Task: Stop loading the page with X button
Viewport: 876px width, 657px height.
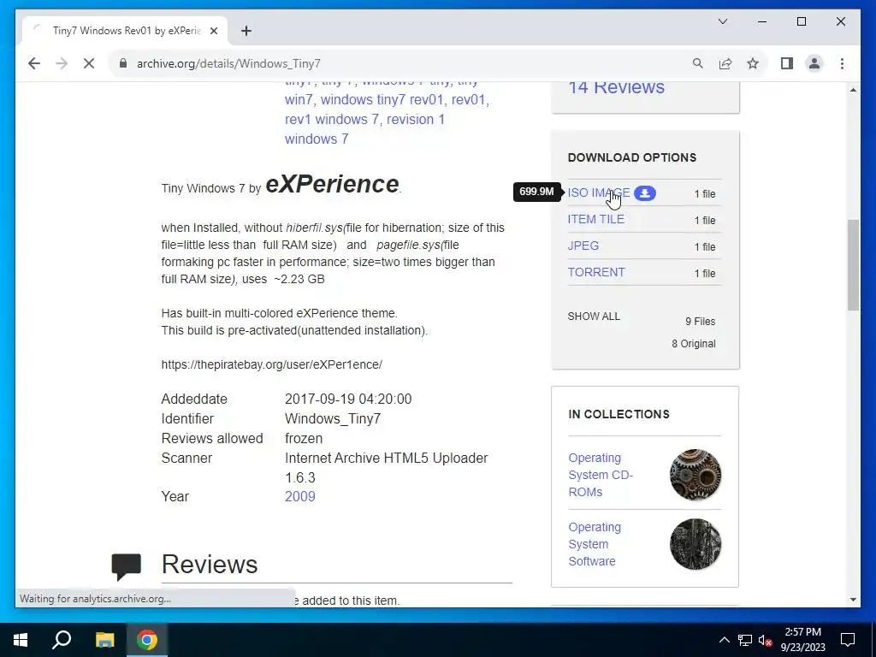Action: 89,63
